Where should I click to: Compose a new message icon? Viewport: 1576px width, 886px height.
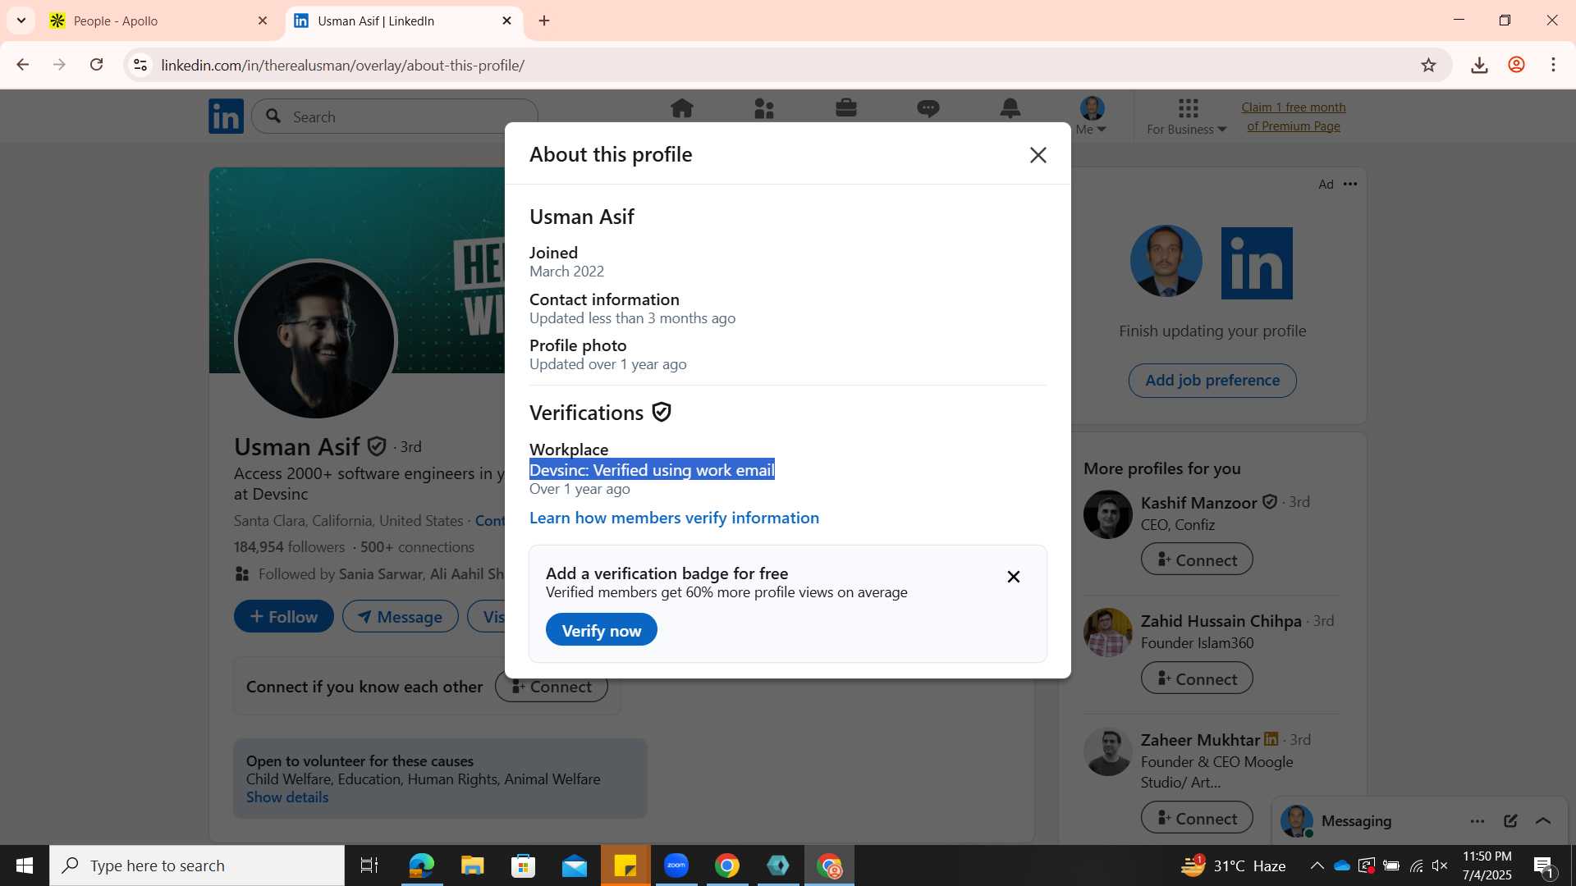[1510, 820]
